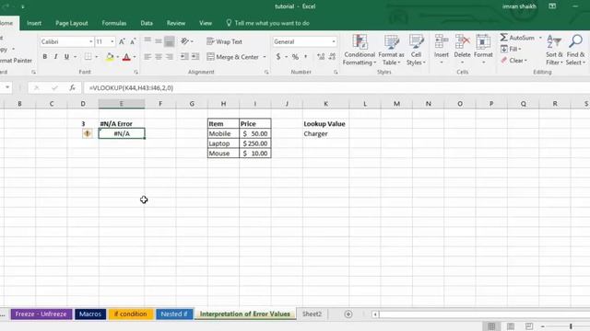Apply percent style
590x331 pixels.
[x=295, y=57]
